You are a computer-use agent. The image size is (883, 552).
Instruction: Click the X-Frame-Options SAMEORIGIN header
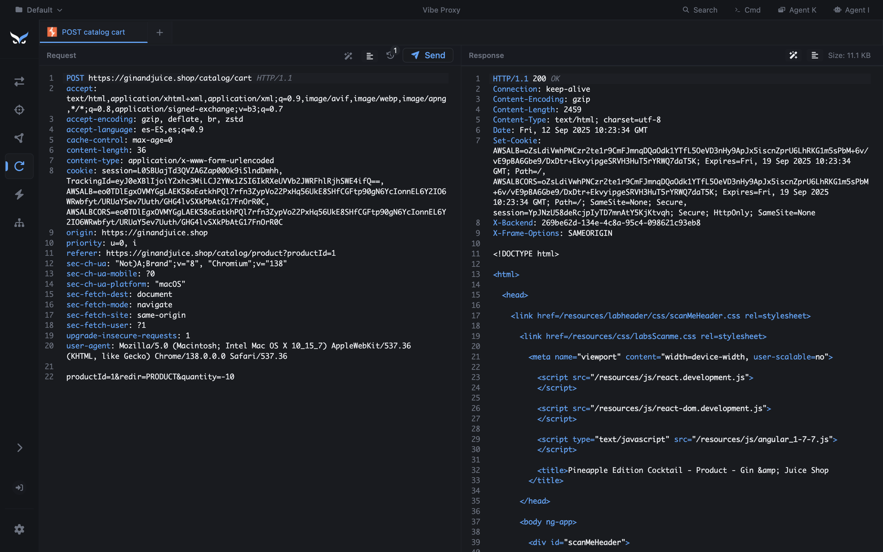click(x=552, y=233)
